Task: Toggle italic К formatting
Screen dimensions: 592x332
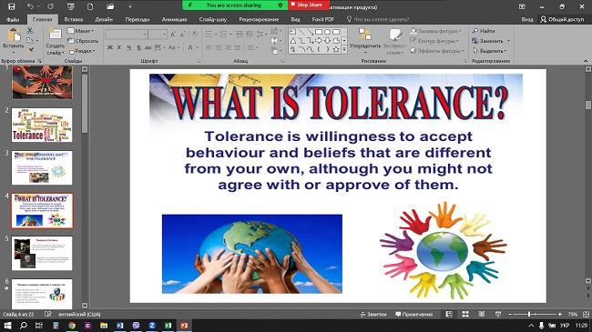Action: click(x=119, y=47)
